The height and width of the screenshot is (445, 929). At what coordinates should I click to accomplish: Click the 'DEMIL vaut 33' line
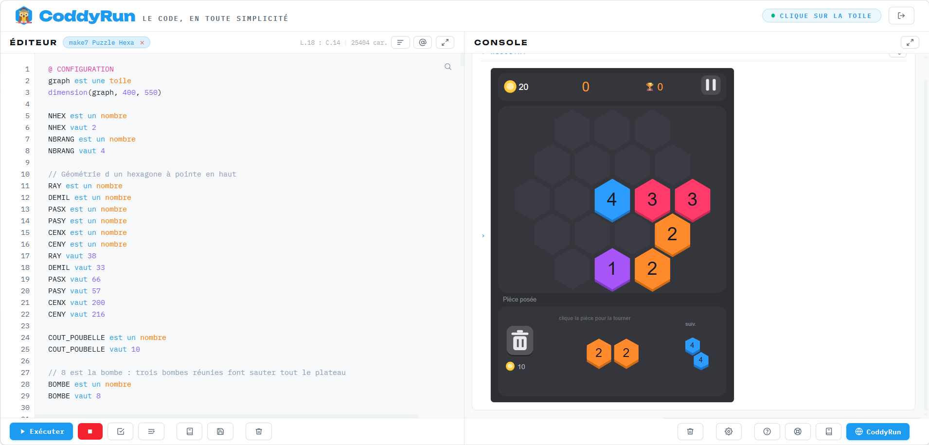76,267
